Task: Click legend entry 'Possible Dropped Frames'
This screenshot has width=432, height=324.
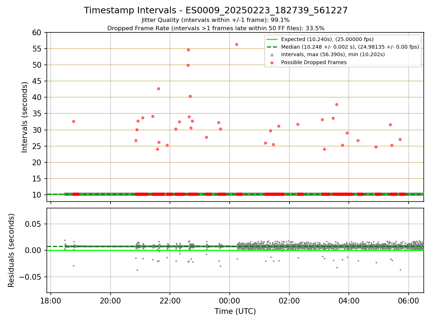Action: click(x=314, y=62)
